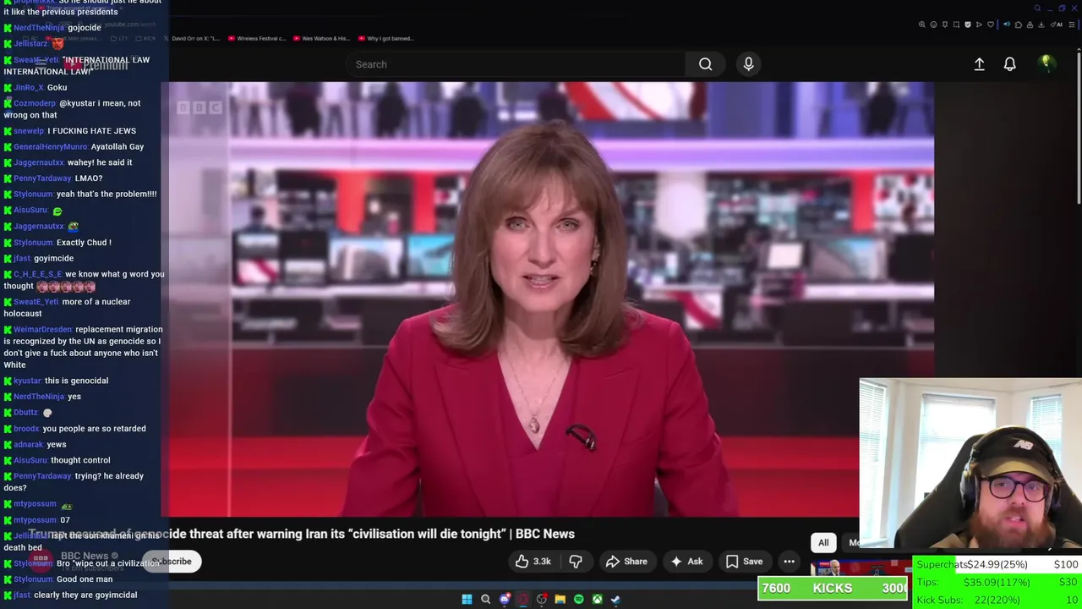
Task: Click chat username broodx
Action: coord(26,429)
